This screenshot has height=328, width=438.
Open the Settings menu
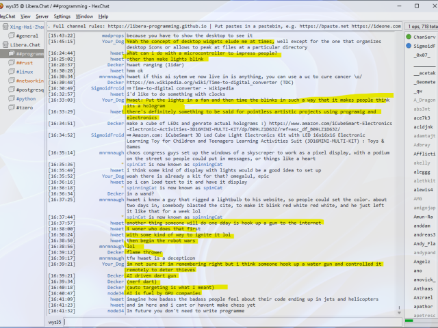click(62, 16)
